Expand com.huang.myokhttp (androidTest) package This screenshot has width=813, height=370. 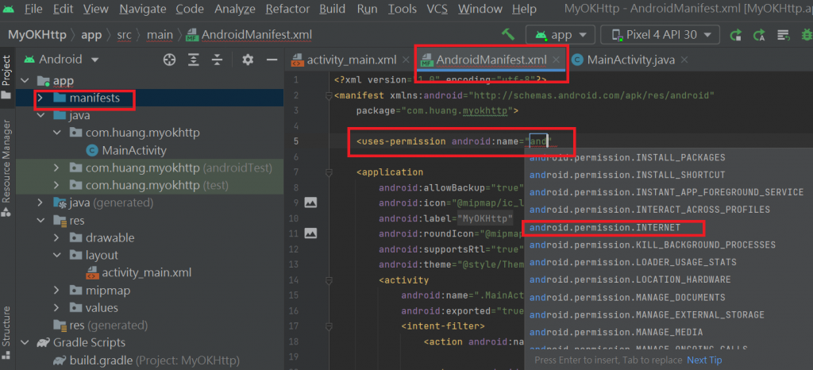[x=57, y=168]
